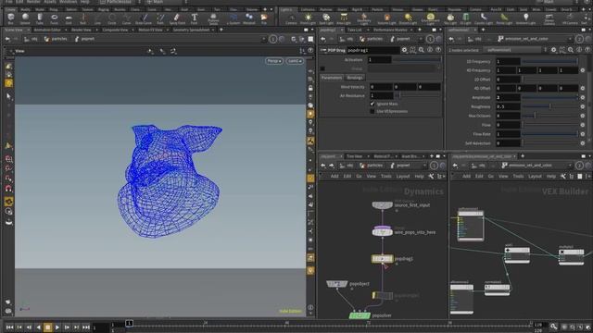This screenshot has width=593, height=333.
Task: Adjust the Max Octaves slider
Action: 549,116
